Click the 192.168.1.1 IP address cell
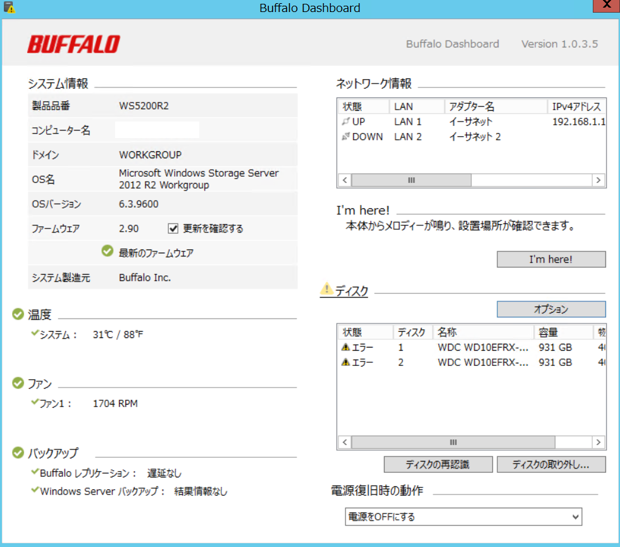Viewport: 620px width, 547px height. coord(578,122)
